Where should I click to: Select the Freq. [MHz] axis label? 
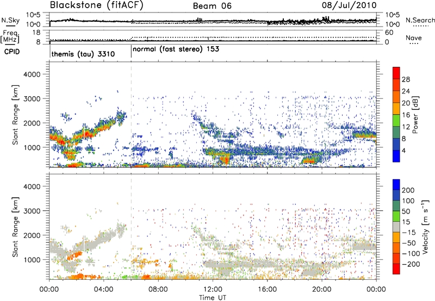(x=10, y=36)
